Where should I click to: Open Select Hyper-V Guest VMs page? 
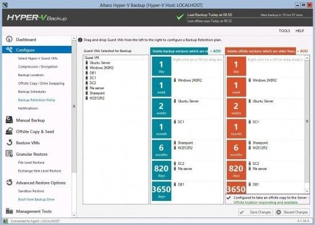click(x=38, y=58)
